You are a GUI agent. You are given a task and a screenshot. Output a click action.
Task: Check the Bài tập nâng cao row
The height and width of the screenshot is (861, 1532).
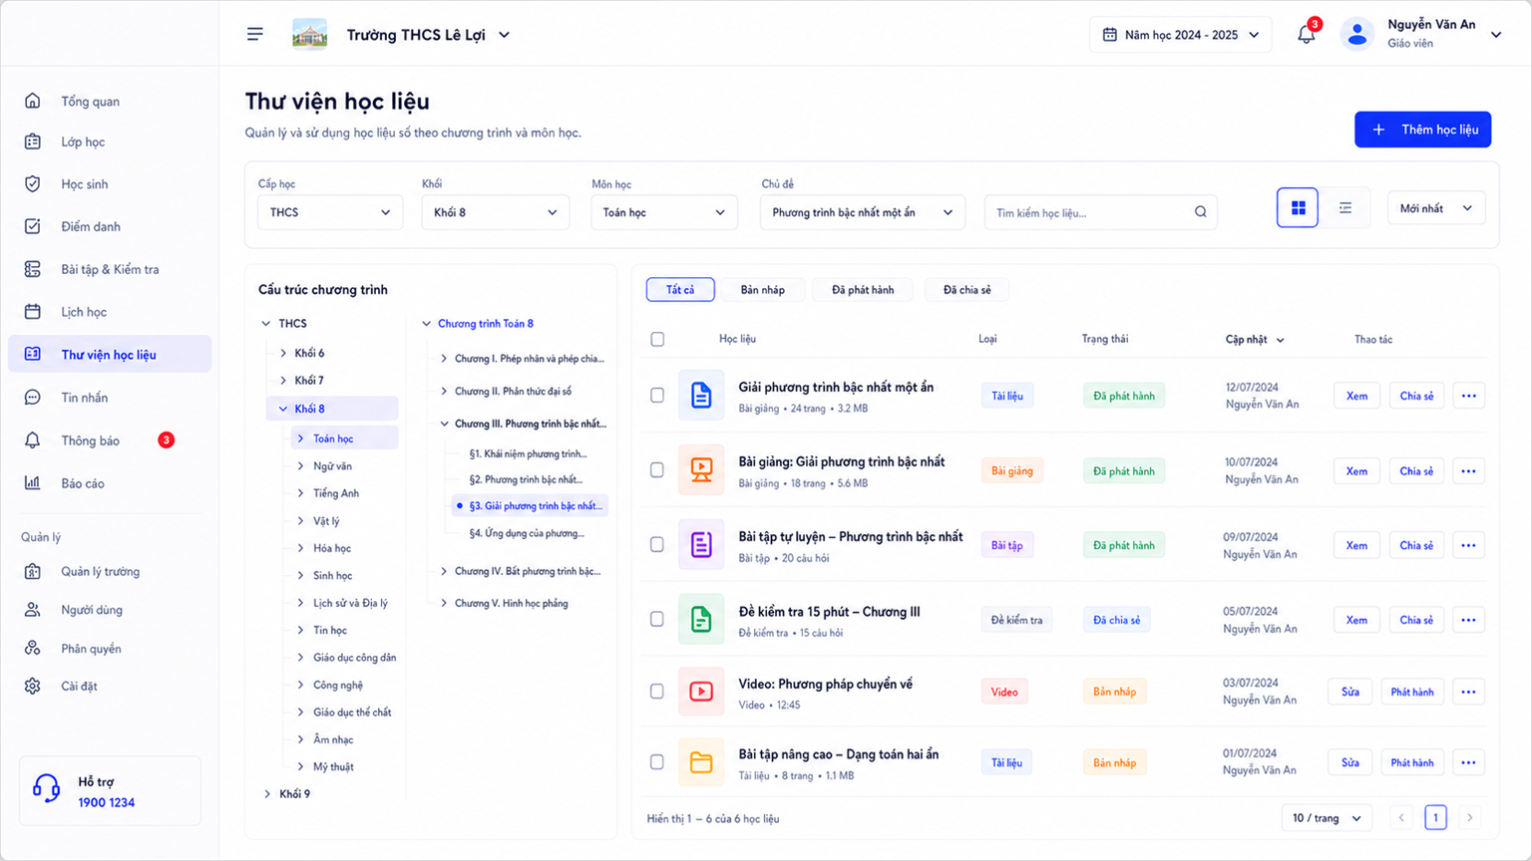click(x=657, y=762)
